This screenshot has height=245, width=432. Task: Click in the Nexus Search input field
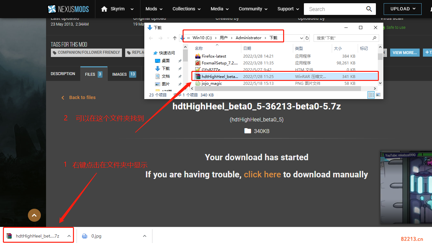point(334,9)
